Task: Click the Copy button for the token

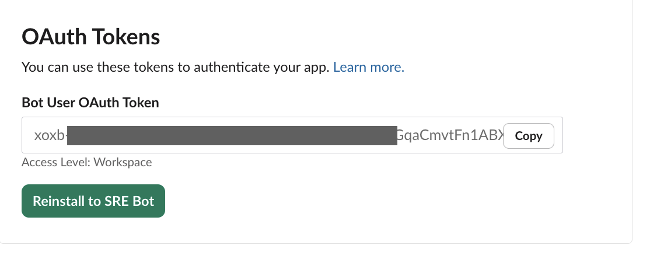Action: coord(528,136)
